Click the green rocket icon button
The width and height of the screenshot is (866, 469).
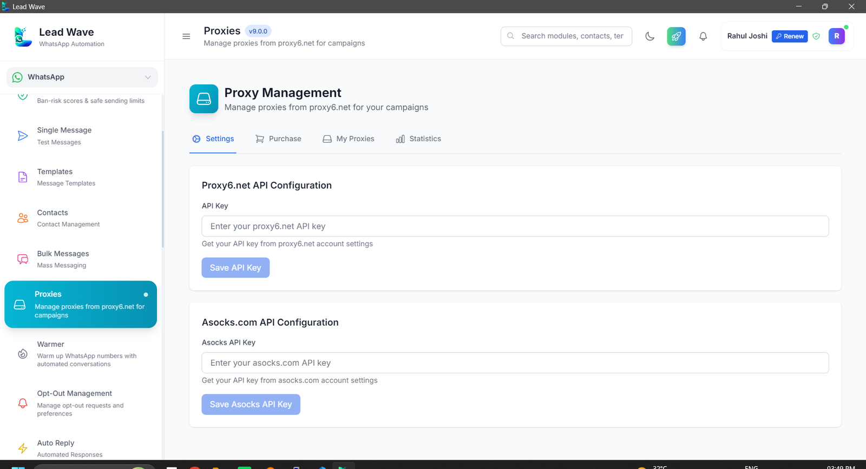(x=676, y=36)
